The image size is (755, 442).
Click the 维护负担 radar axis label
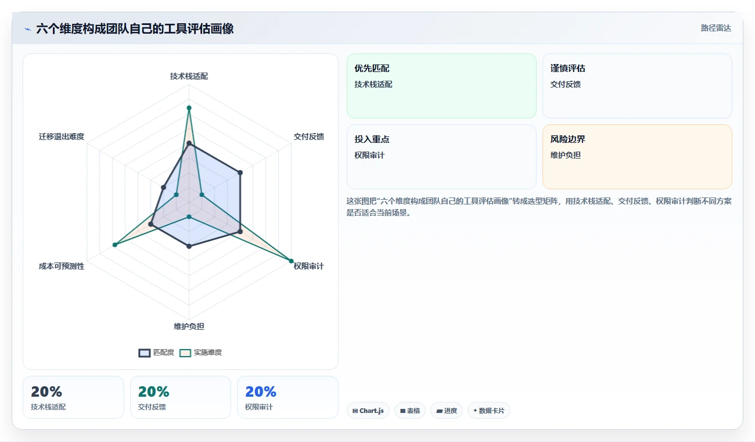point(189,326)
